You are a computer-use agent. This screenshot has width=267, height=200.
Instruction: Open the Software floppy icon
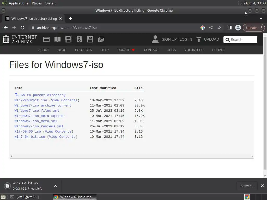90,39
